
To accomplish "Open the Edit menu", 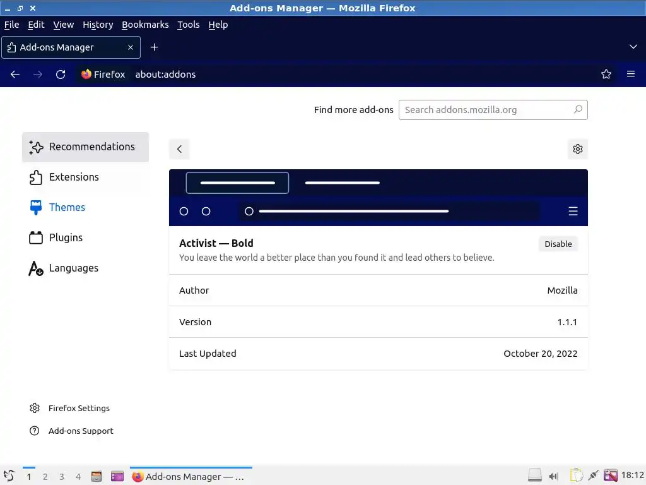I will pos(36,25).
